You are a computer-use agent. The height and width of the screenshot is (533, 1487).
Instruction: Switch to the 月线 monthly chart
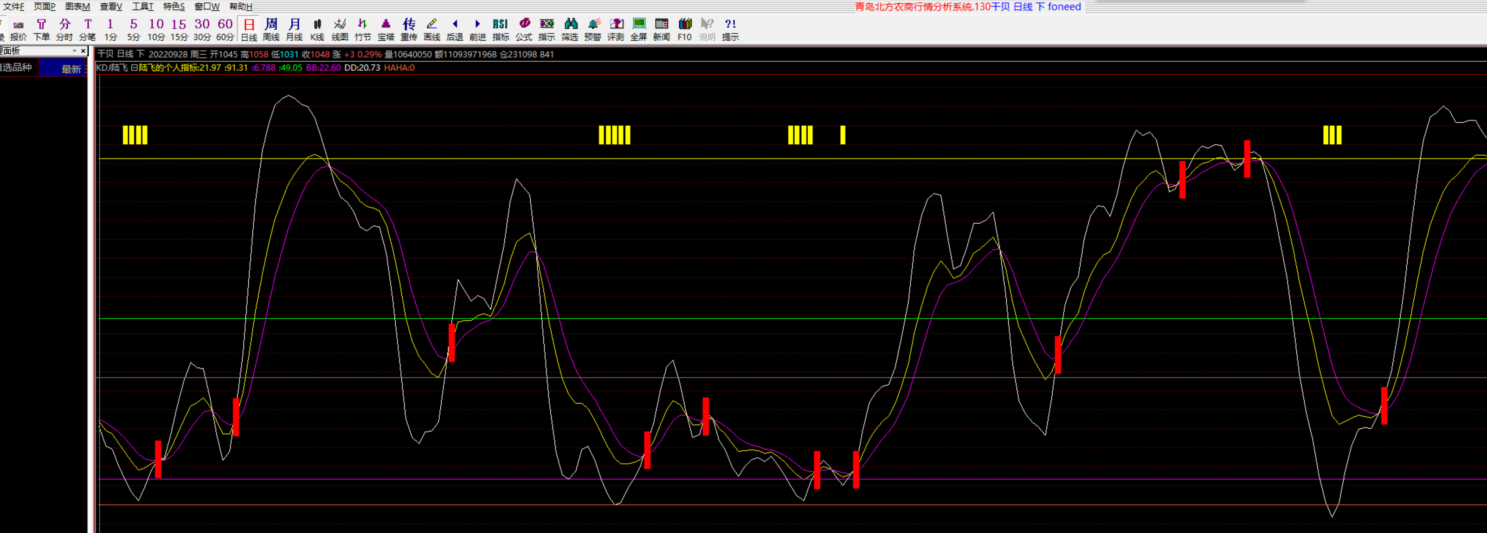tap(295, 30)
